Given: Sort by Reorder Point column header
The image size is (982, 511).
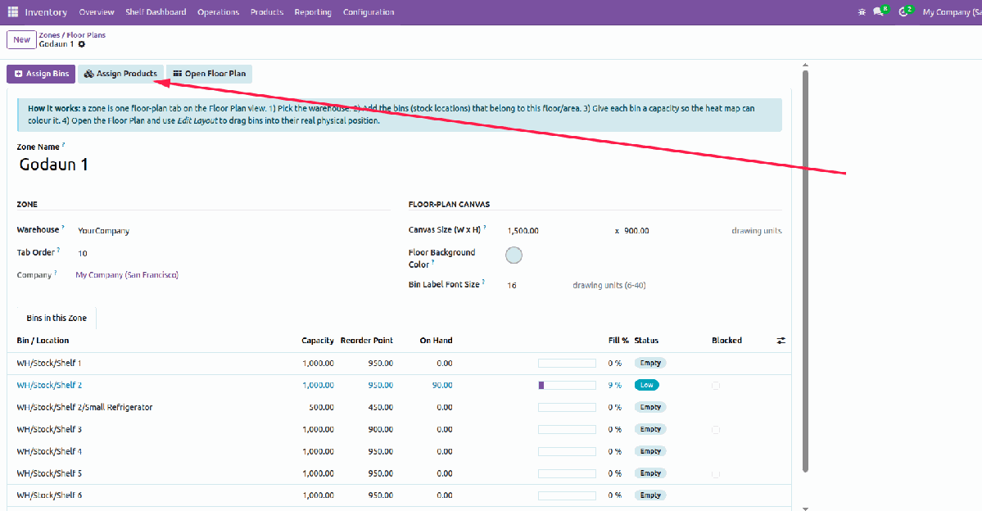Looking at the screenshot, I should [366, 341].
